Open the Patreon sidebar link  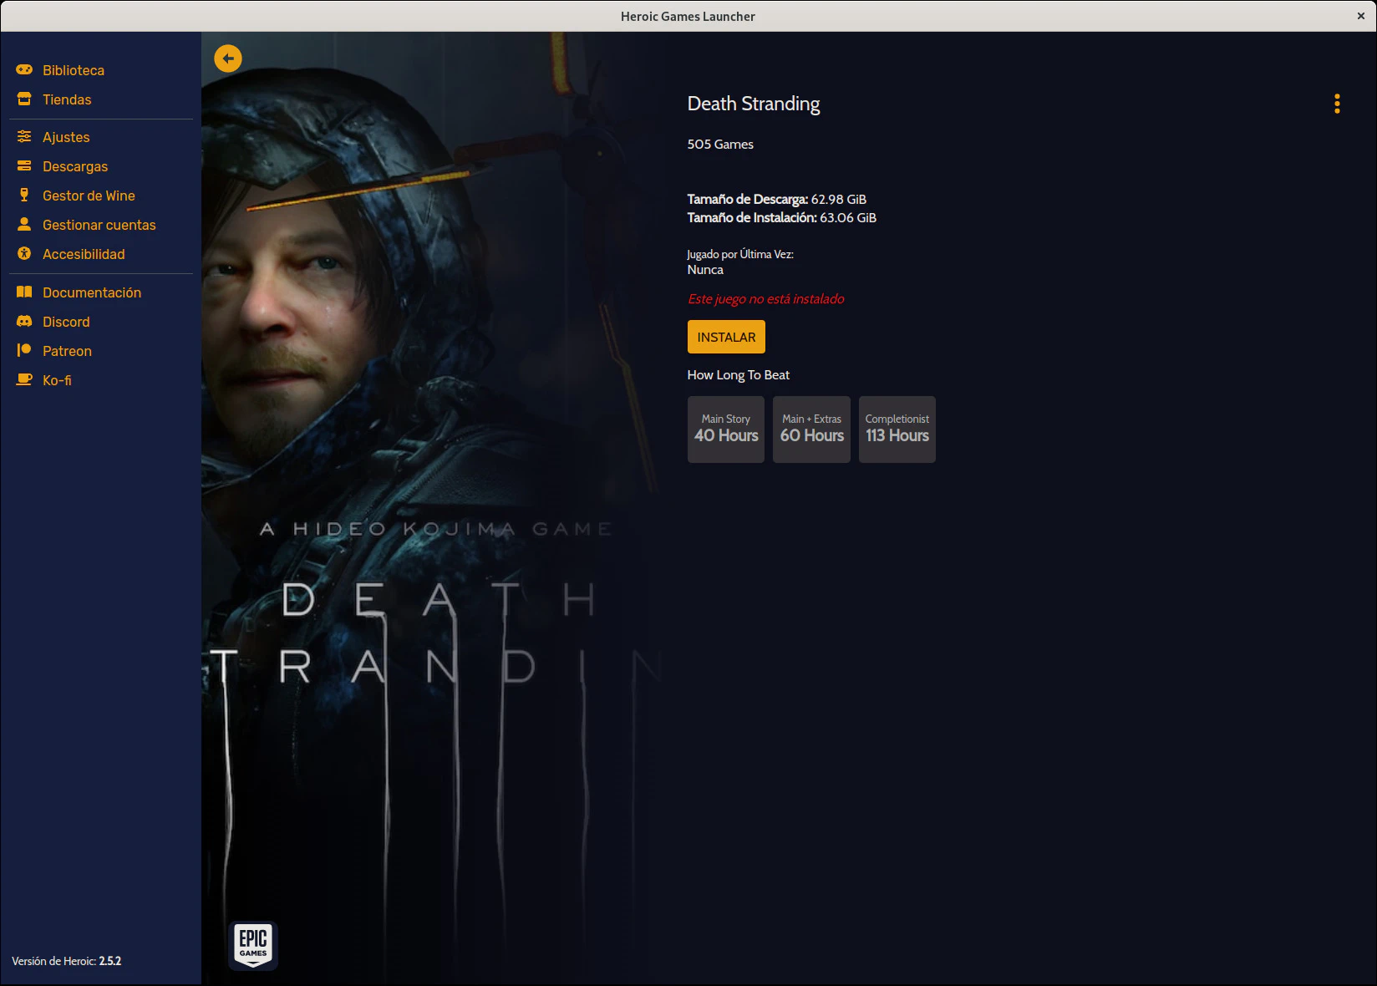click(67, 351)
